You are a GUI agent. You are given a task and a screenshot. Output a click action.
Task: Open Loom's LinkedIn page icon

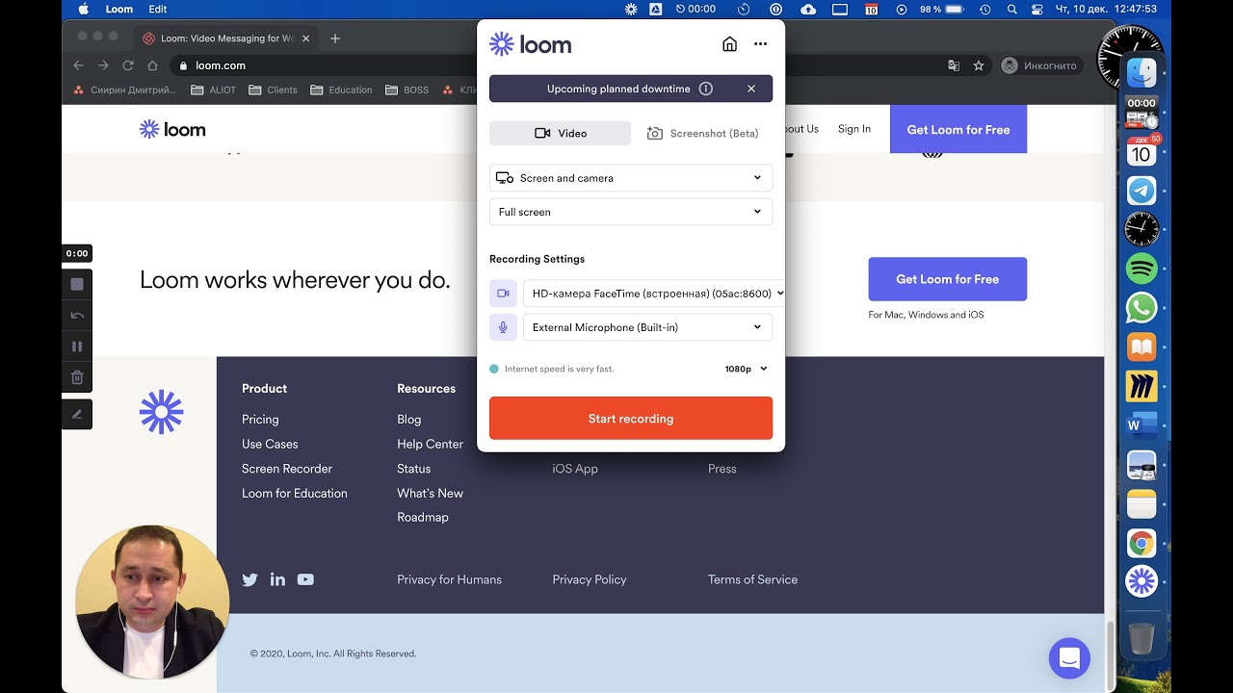click(277, 579)
